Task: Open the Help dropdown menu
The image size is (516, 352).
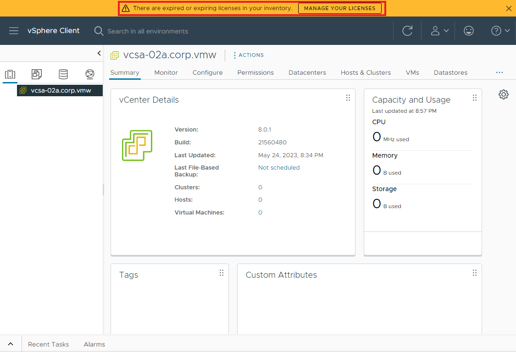Action: (x=499, y=31)
